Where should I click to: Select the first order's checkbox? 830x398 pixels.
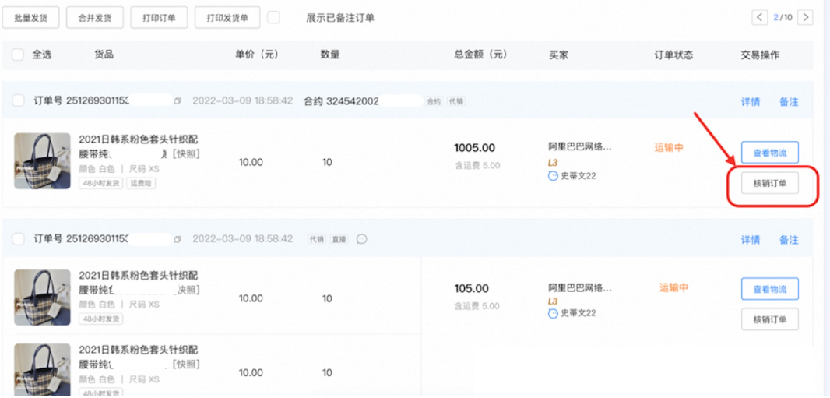coord(18,101)
